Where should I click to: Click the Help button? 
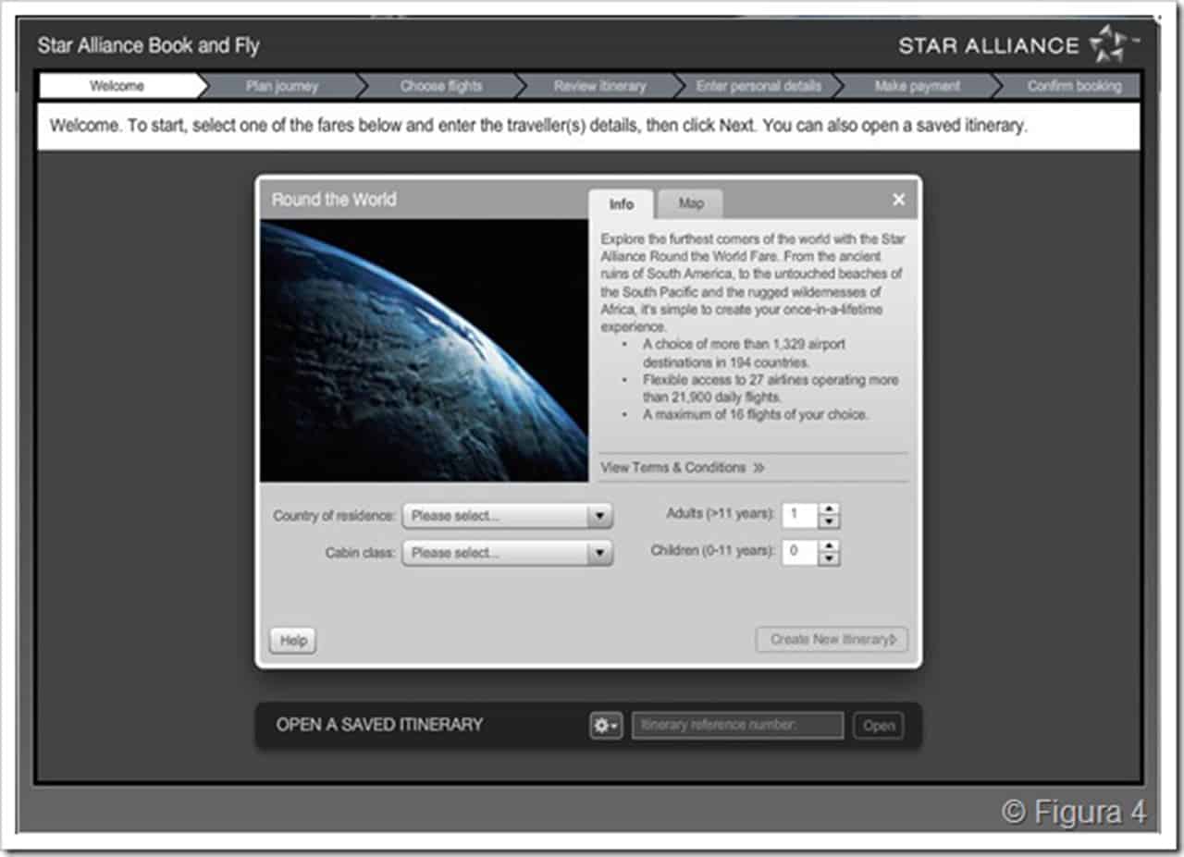click(293, 641)
